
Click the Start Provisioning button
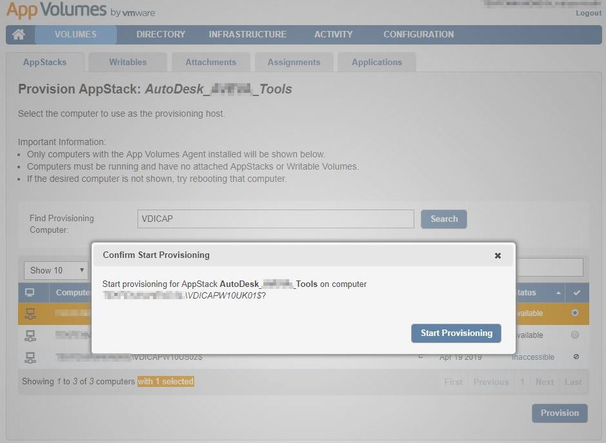coord(456,333)
